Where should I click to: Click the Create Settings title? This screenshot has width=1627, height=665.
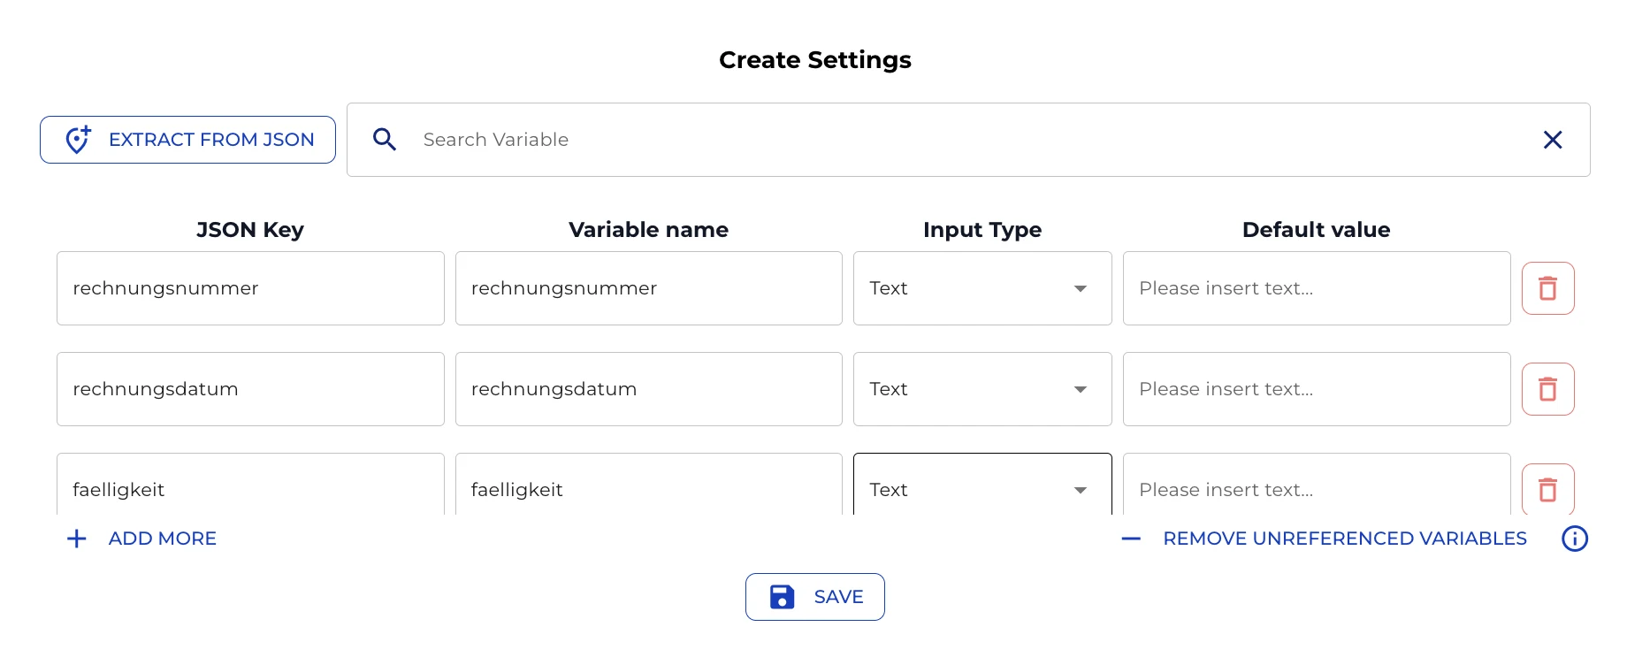tap(815, 60)
